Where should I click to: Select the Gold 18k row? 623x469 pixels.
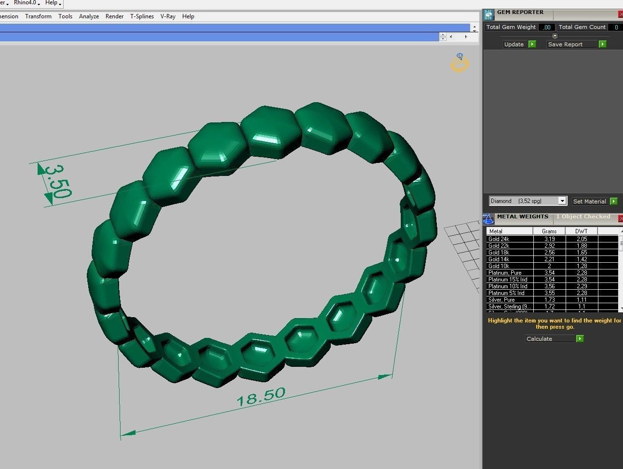pyautogui.click(x=553, y=253)
